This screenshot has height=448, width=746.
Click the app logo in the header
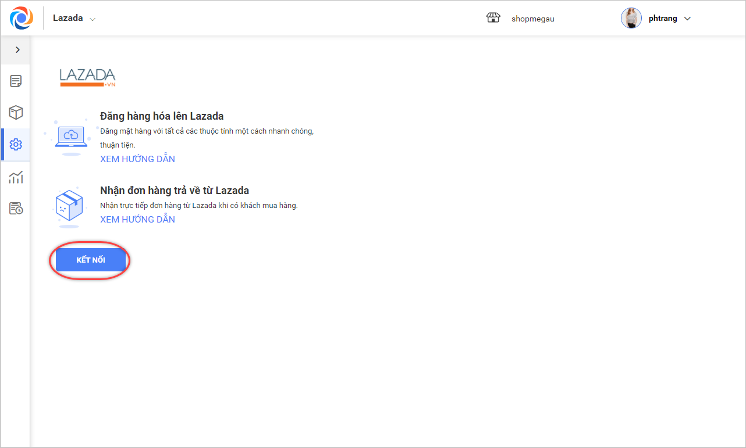click(22, 18)
